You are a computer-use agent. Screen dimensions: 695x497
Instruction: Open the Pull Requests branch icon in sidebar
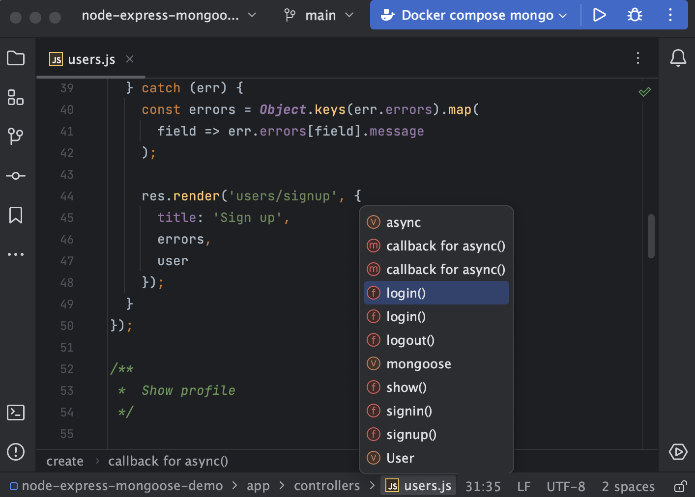16,136
